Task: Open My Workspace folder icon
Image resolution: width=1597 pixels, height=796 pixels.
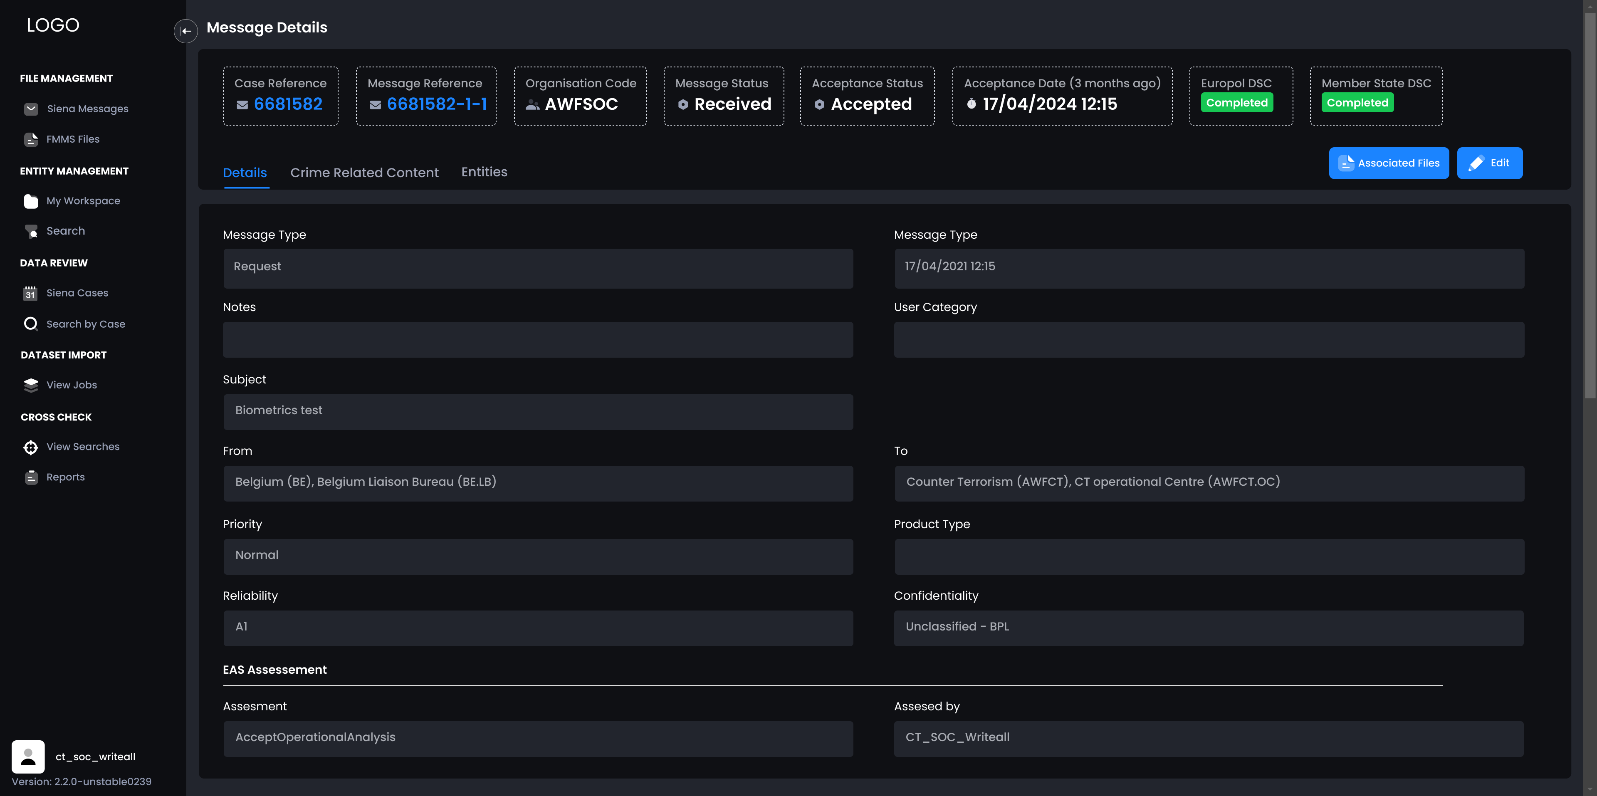Action: point(31,200)
